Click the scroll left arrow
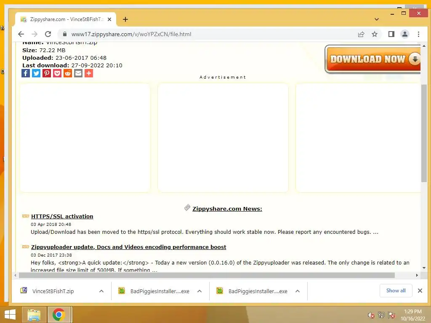Screen dimensions: 431x323 coord(15,275)
